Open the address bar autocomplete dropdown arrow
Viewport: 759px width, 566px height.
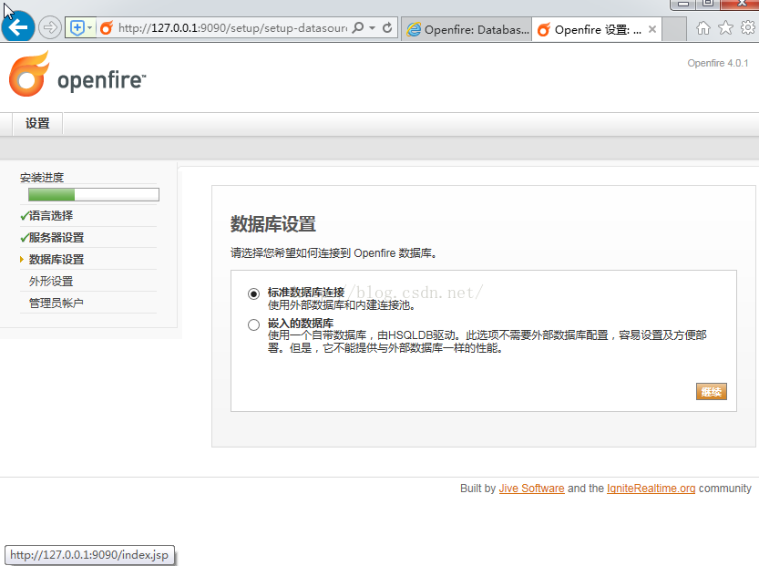pos(373,27)
